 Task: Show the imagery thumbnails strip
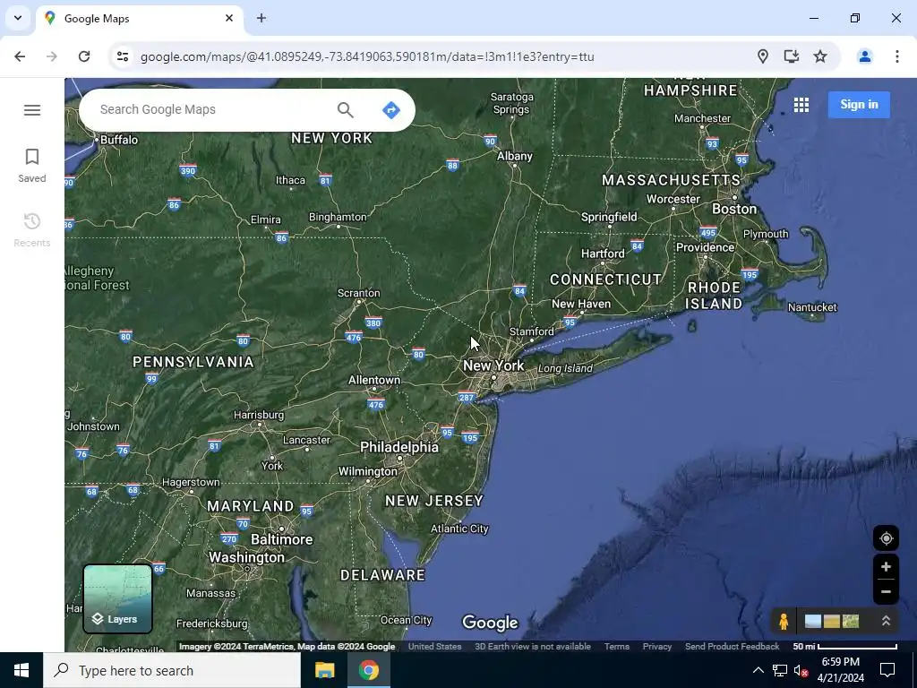tap(832, 621)
